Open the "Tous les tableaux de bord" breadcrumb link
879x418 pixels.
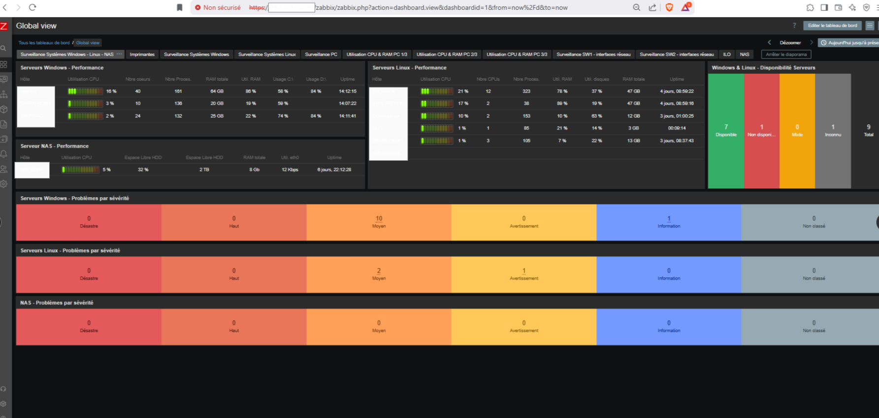[44, 43]
